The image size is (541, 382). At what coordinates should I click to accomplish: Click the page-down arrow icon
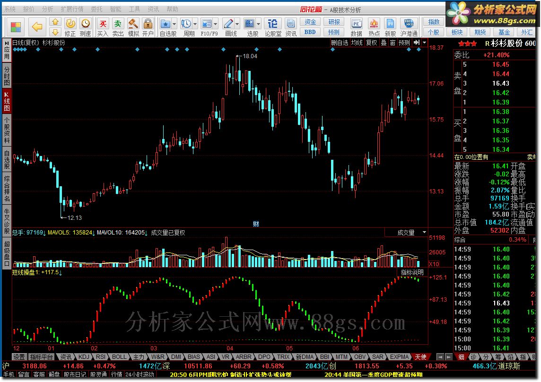55,32
